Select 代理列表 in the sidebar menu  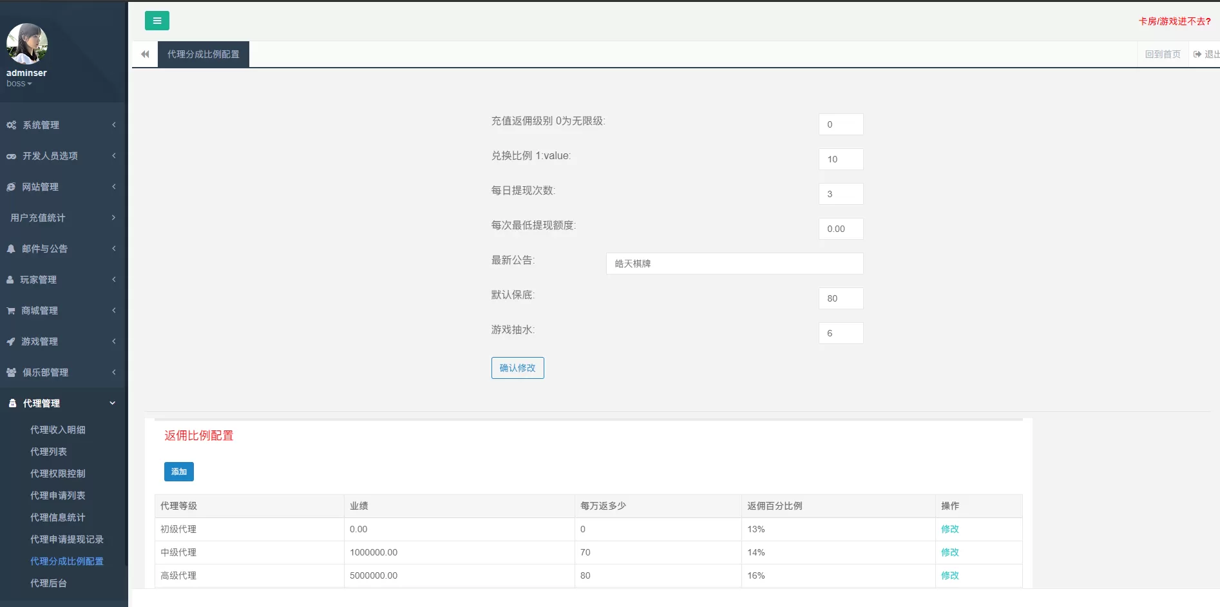pyautogui.click(x=48, y=452)
